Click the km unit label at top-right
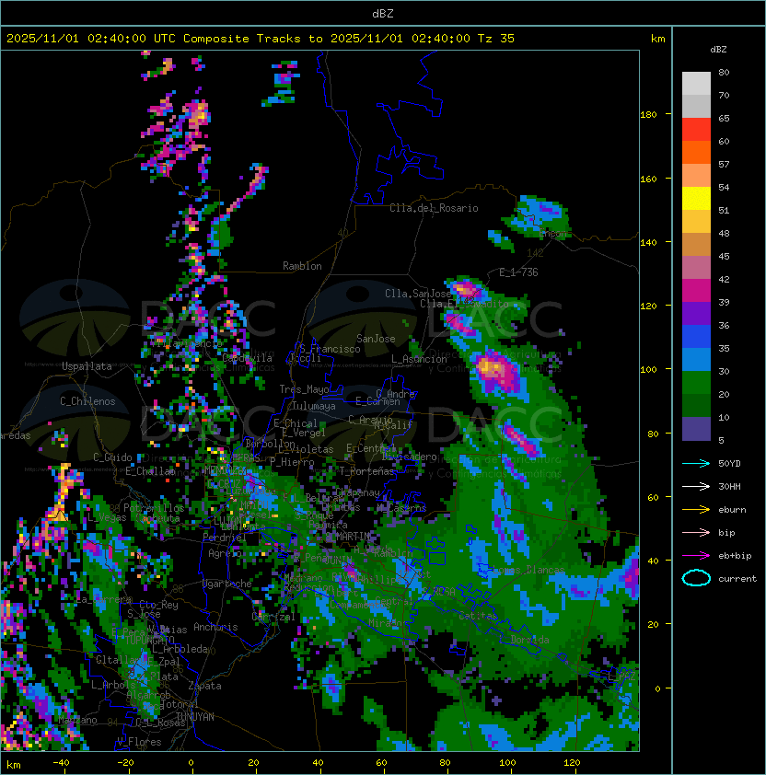The image size is (766, 775). point(657,39)
